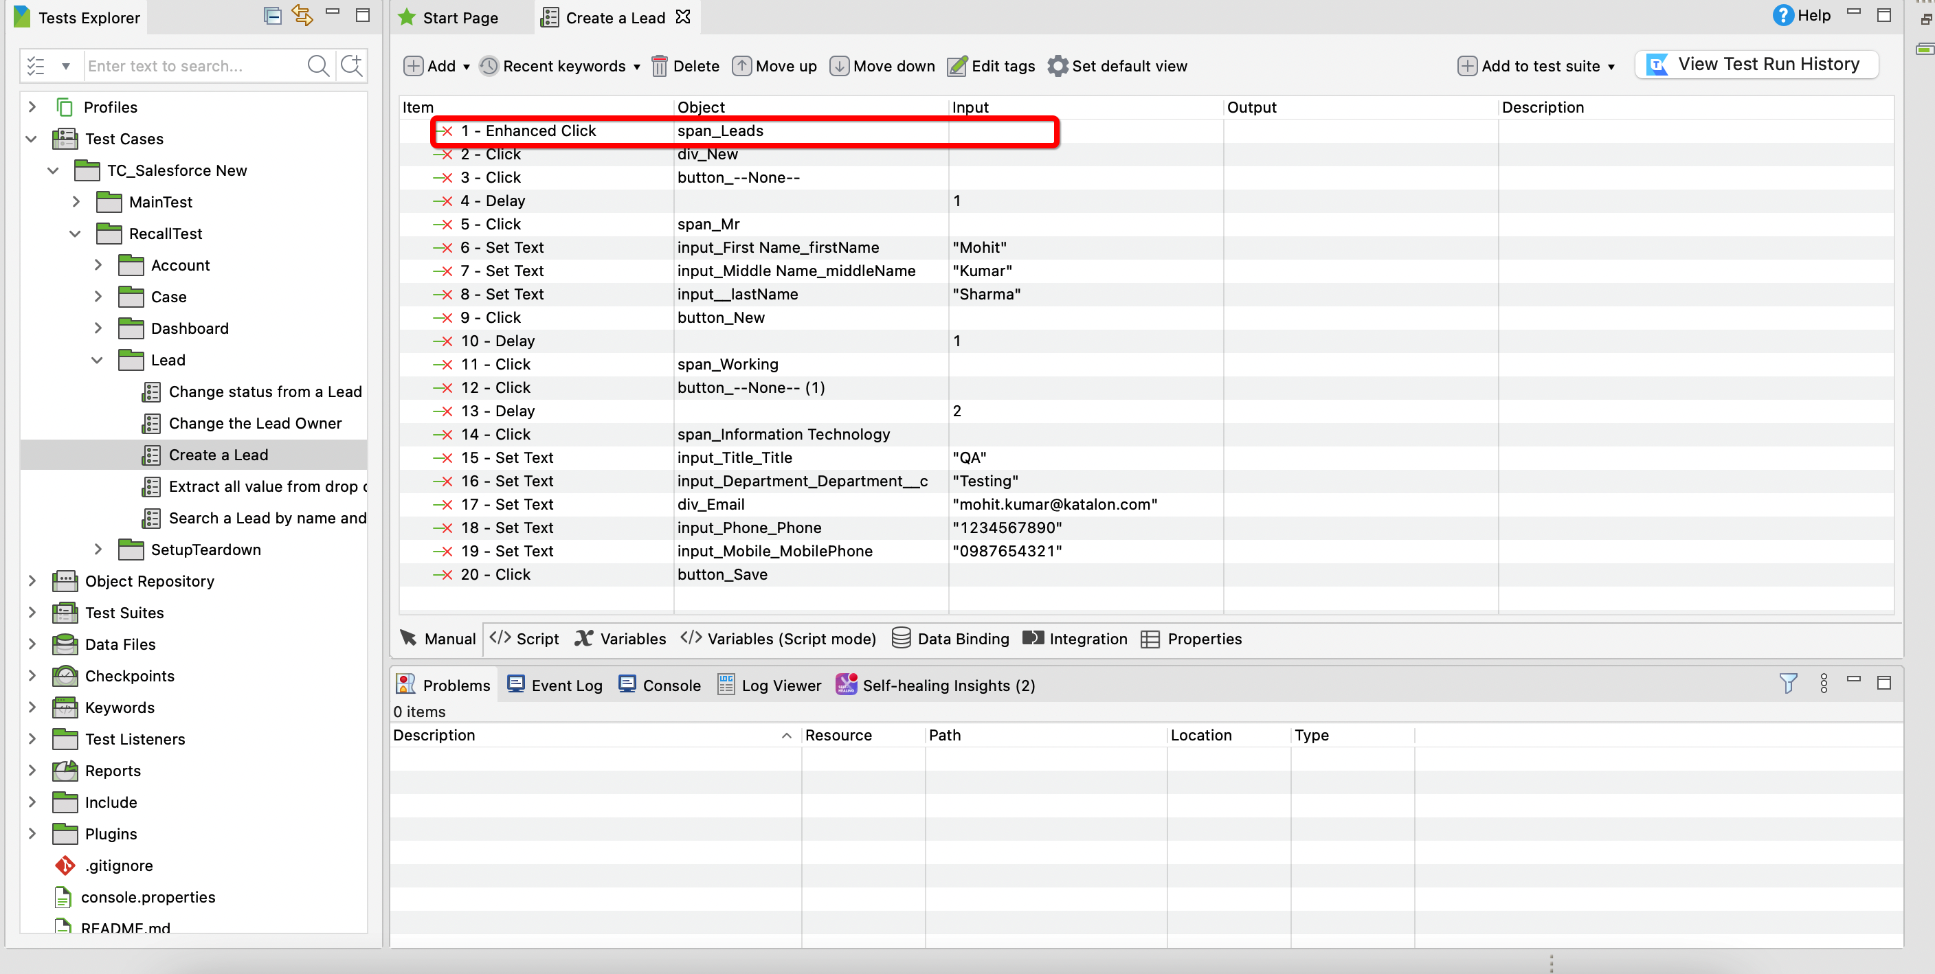Screen dimensions: 1935x974
Task: Collapse the Lead folder
Action: coord(97,360)
